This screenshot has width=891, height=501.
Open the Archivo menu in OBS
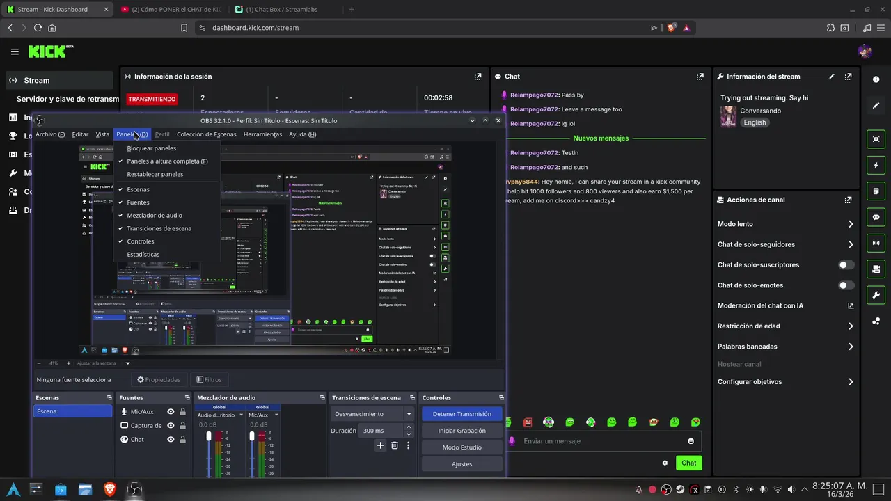click(x=50, y=134)
